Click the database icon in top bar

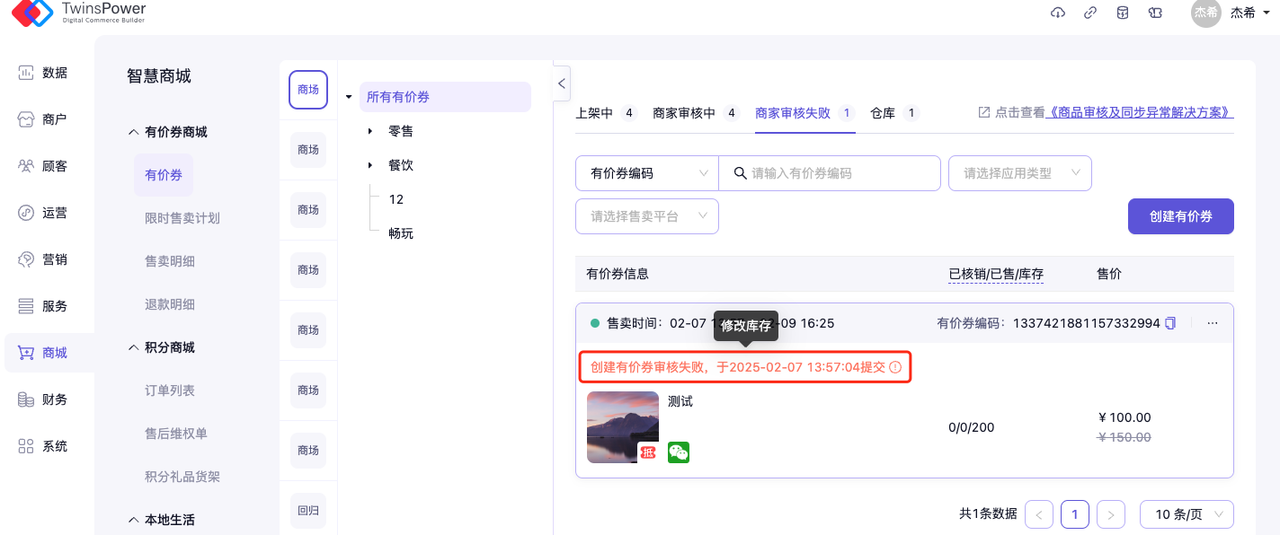click(x=1123, y=13)
